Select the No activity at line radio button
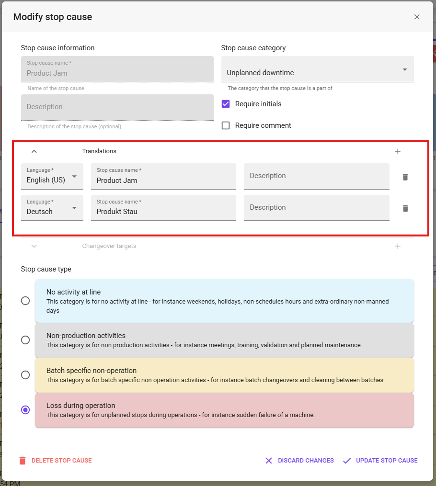 pyautogui.click(x=25, y=301)
